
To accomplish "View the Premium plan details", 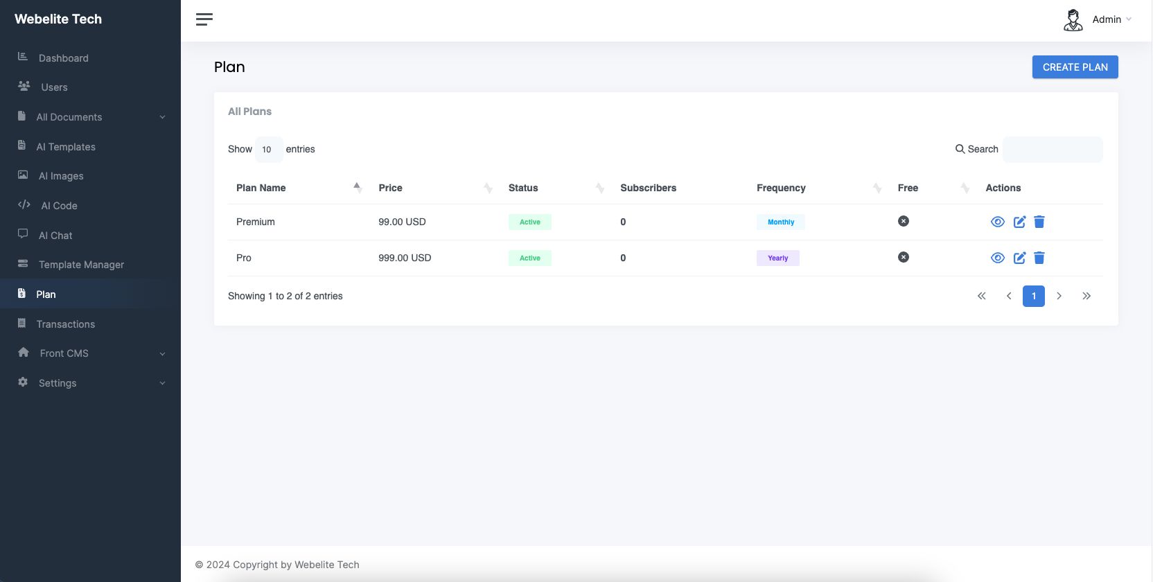I will coord(998,222).
